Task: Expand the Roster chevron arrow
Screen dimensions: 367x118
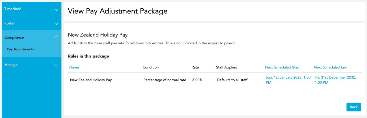Action: click(57, 24)
